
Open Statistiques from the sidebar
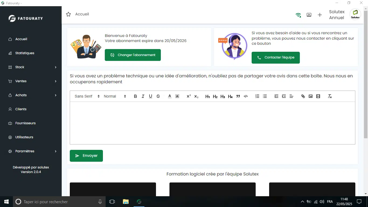[x=25, y=53]
